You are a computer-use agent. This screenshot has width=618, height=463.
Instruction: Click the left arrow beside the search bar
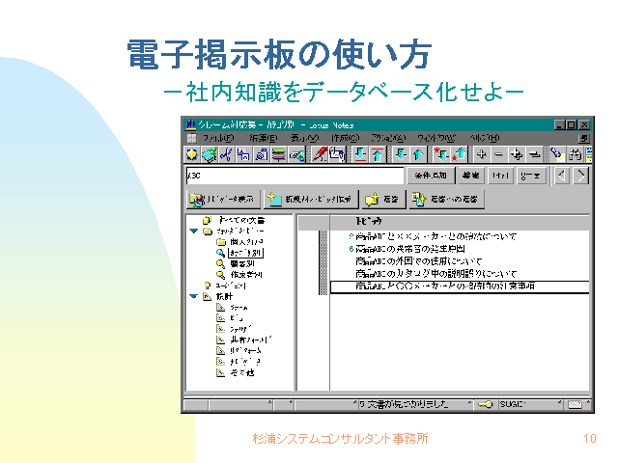(562, 176)
